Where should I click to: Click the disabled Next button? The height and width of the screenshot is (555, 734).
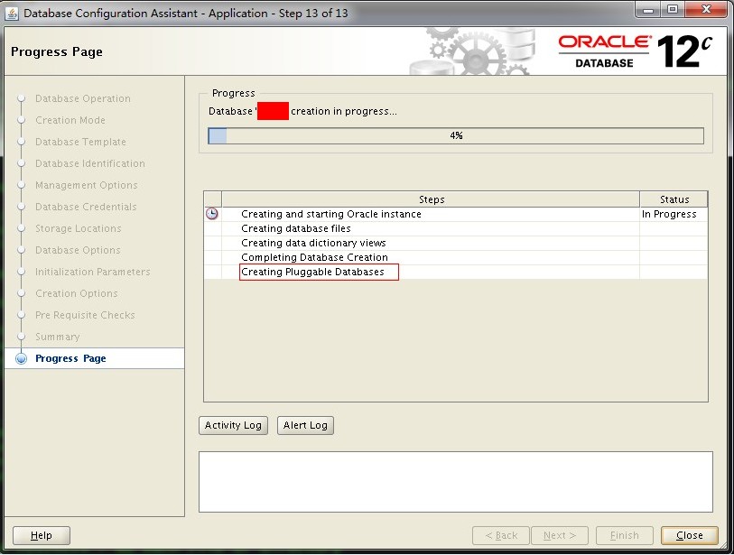point(560,535)
